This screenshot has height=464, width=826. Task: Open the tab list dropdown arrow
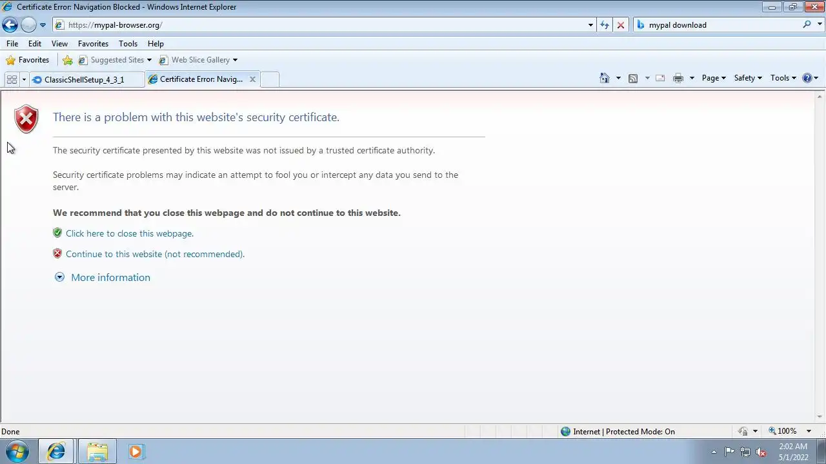pos(24,79)
